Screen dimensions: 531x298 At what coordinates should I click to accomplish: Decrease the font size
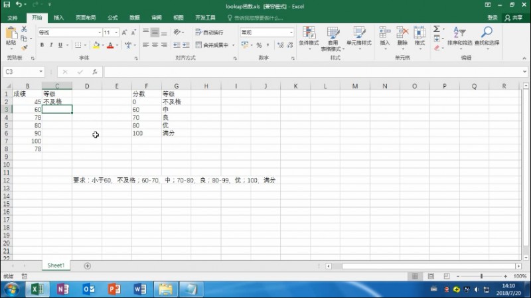[133, 33]
